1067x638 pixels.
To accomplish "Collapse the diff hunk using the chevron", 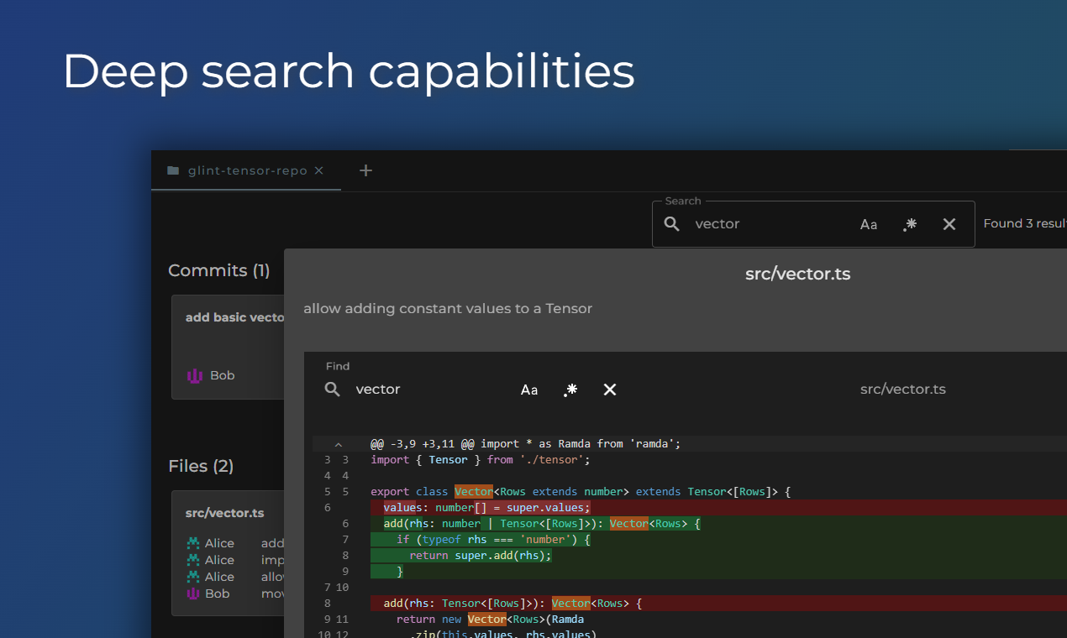I will pyautogui.click(x=339, y=443).
